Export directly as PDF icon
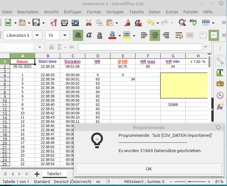The width and height of the screenshot is (227, 186). 54,23
